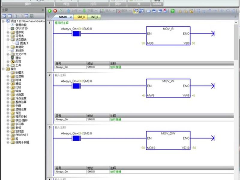
Task: Collapse the 状态图表 status chart node
Action: pyautogui.click(x=8, y=40)
